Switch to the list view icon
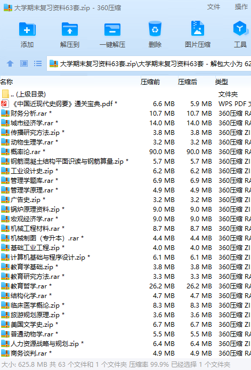 (x=38, y=63)
